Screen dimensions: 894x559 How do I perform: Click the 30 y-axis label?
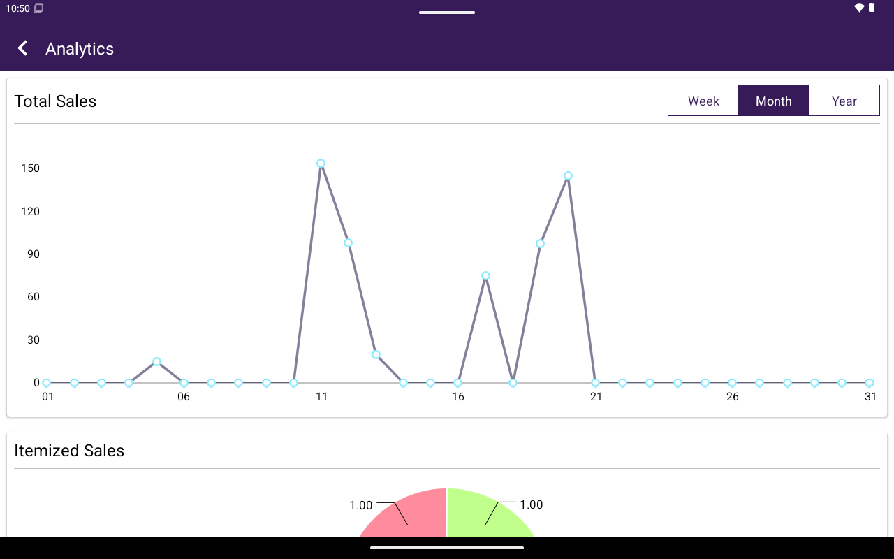(x=34, y=340)
